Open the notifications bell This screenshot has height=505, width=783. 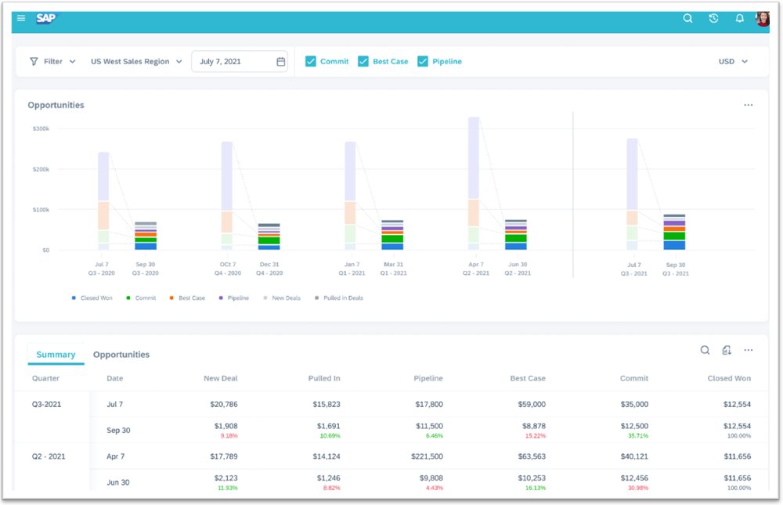[x=739, y=19]
